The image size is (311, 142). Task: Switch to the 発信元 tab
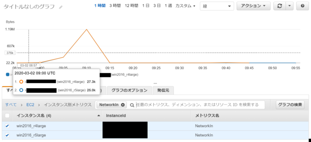(x=163, y=91)
